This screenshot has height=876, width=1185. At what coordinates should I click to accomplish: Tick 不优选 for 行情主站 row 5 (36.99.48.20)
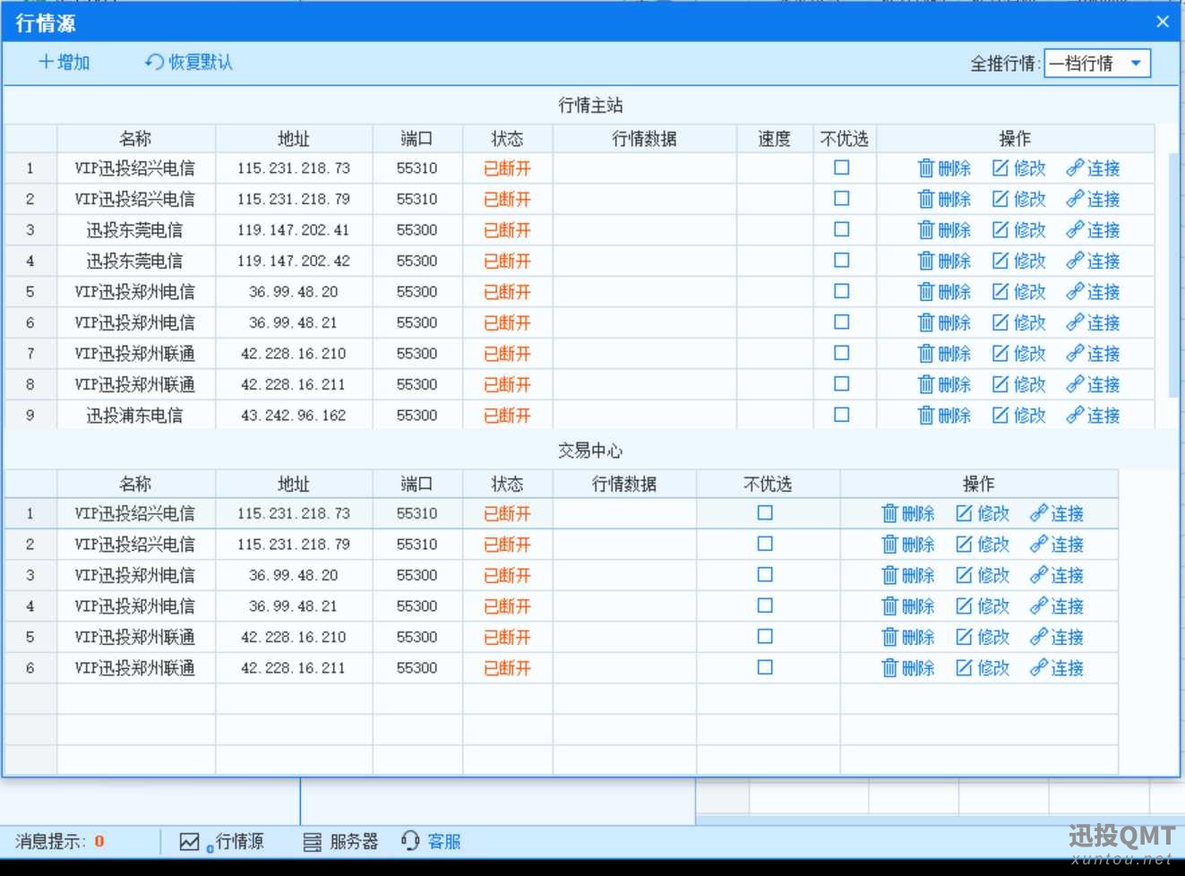click(842, 291)
